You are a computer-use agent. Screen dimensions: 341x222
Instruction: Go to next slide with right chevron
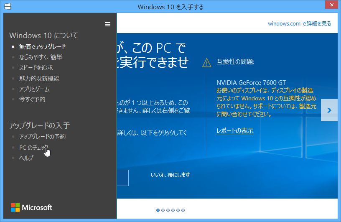point(329,110)
